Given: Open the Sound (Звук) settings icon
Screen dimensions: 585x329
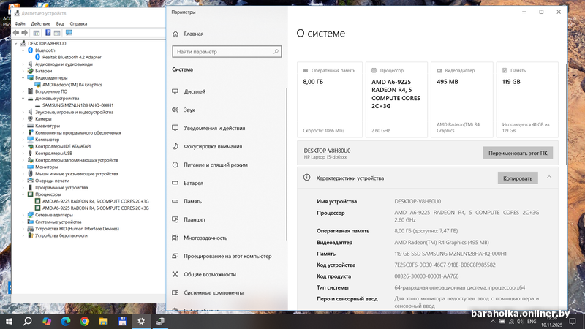Looking at the screenshot, I should point(175,110).
